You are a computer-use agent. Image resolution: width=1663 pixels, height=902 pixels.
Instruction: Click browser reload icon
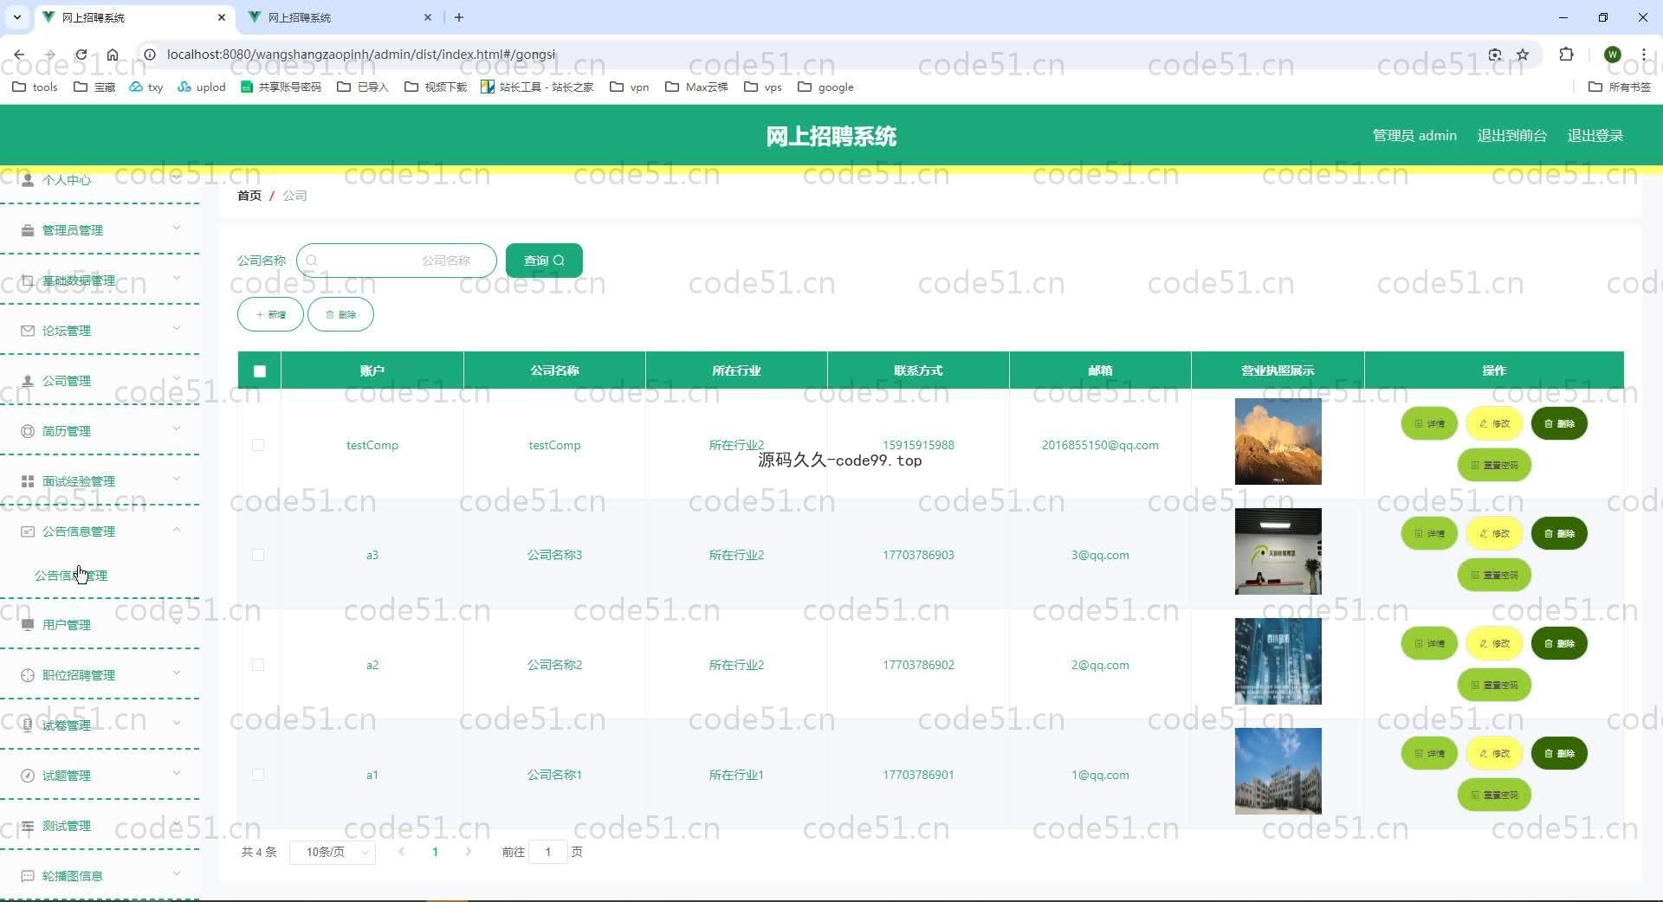(x=81, y=55)
